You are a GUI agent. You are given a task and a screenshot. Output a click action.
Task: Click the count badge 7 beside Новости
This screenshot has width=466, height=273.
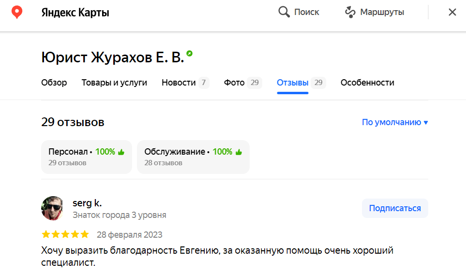pyautogui.click(x=204, y=83)
